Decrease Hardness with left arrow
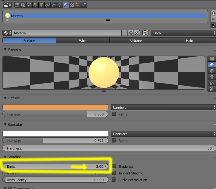This screenshot has height=189, width=216. tap(5, 148)
